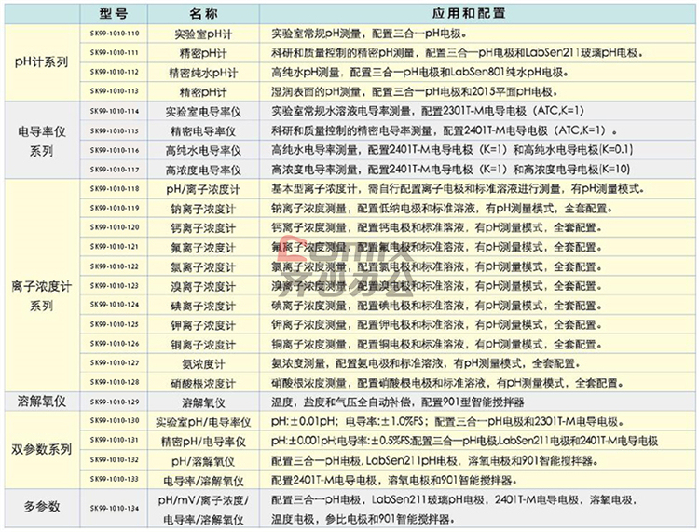Select the 实验室pH/电导率仪 name cell
699x532 pixels.
[x=203, y=421]
